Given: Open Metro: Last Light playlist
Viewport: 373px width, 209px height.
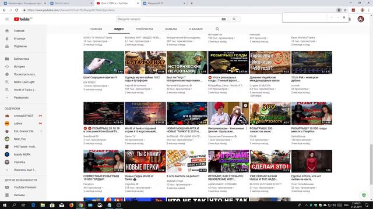Looking at the screenshot, I should click(23, 82).
